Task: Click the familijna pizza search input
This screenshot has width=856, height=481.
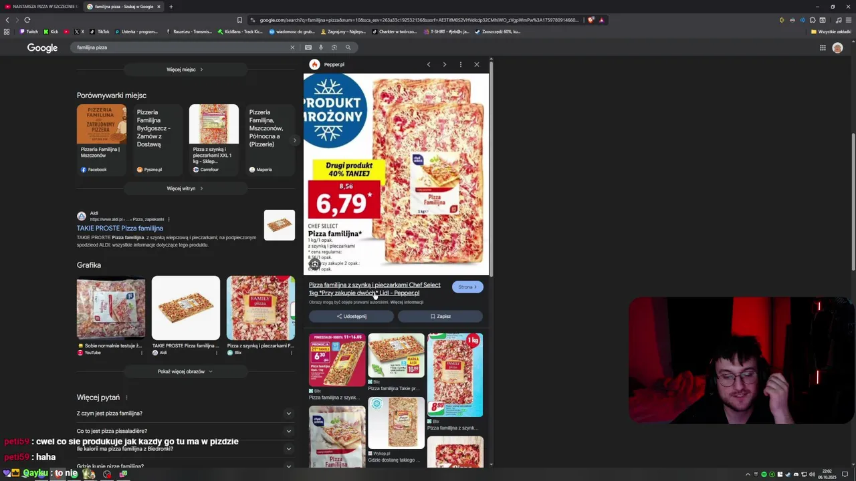Action: coord(181,47)
